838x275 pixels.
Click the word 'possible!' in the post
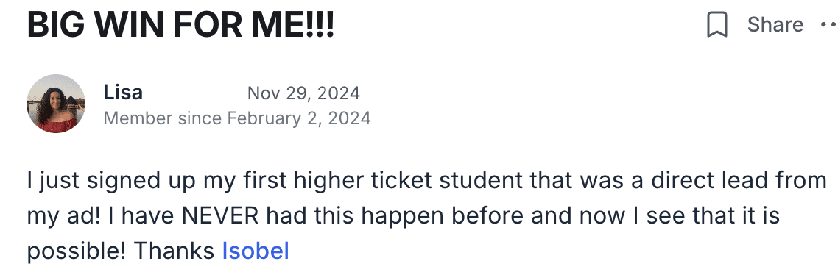77,252
